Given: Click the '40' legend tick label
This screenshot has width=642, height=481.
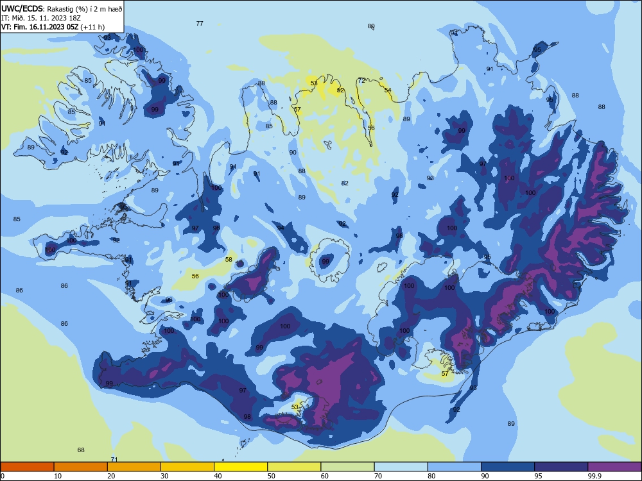Looking at the screenshot, I should point(218,476).
